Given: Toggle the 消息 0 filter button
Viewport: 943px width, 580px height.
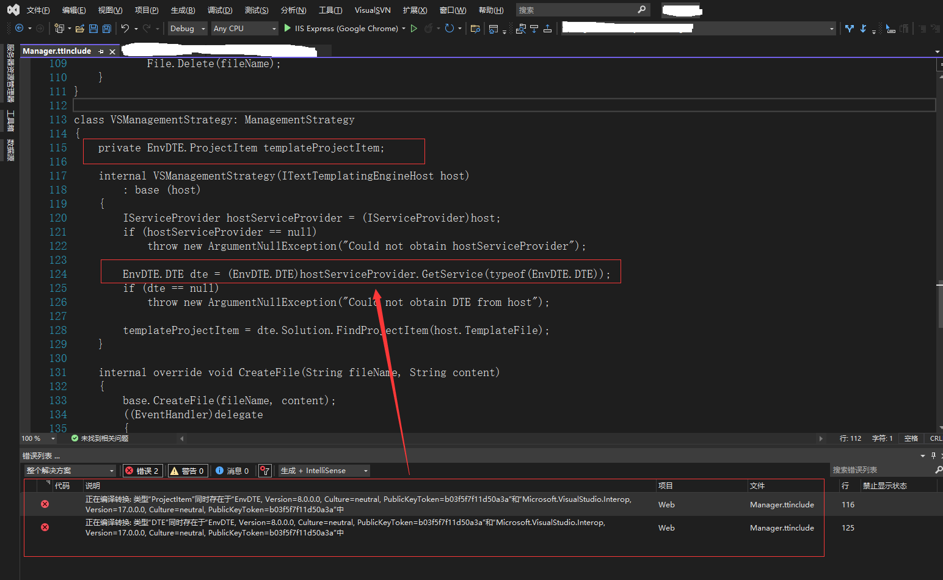Looking at the screenshot, I should 232,470.
